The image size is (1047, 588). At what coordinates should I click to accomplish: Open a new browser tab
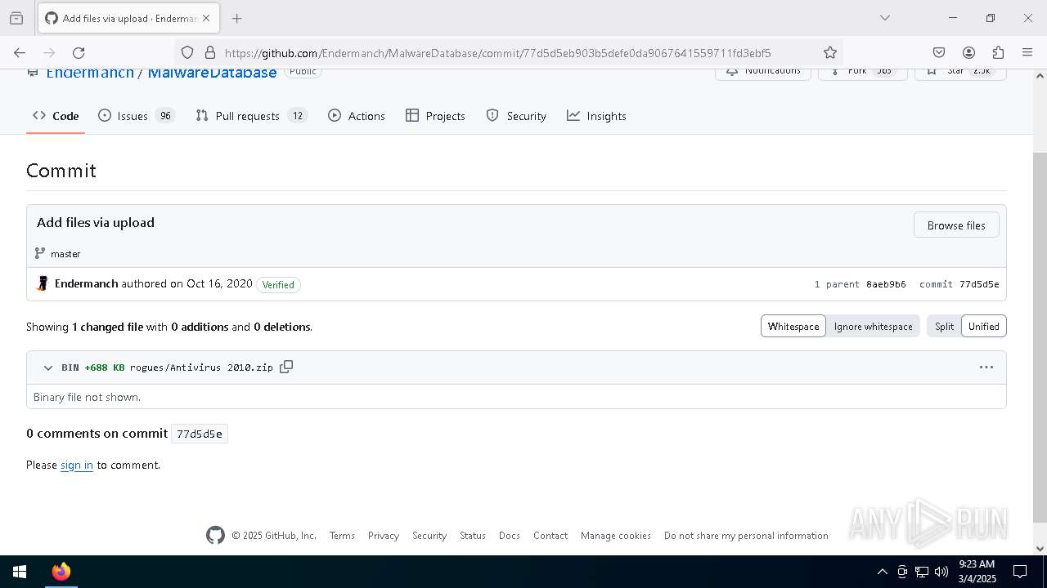[x=237, y=18]
